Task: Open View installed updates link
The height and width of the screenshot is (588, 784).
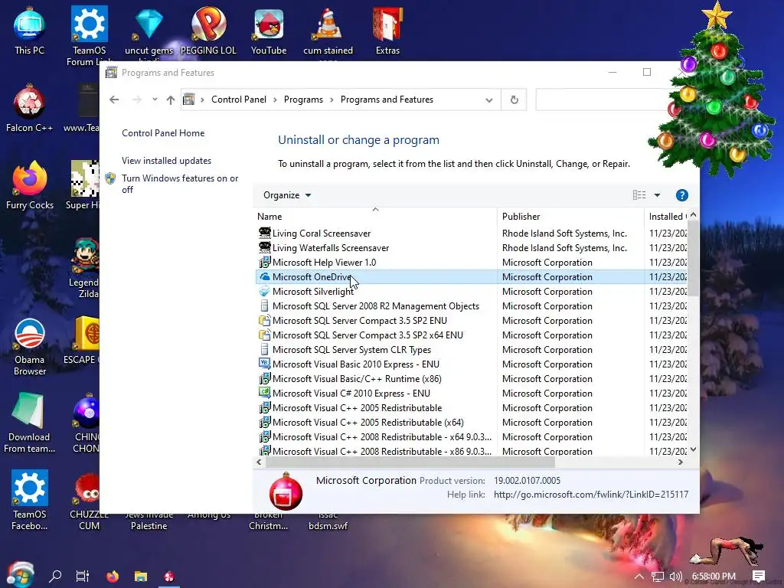Action: point(166,161)
